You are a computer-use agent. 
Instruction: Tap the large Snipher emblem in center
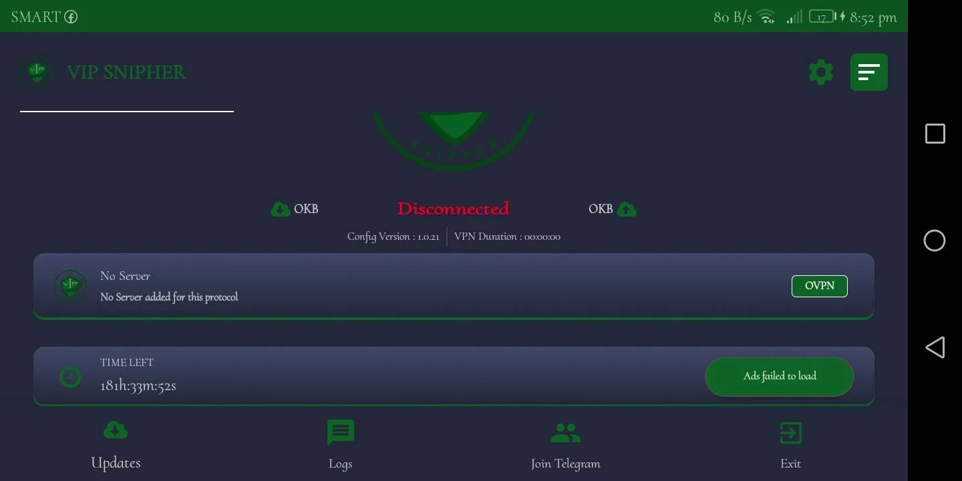click(x=454, y=140)
